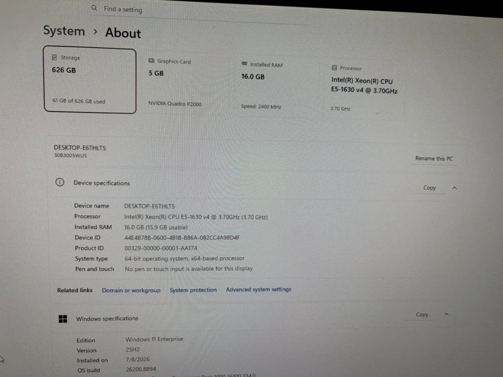503x377 pixels.
Task: Select the Device name value DESKTOP-E6THLT5
Action: pyautogui.click(x=149, y=206)
